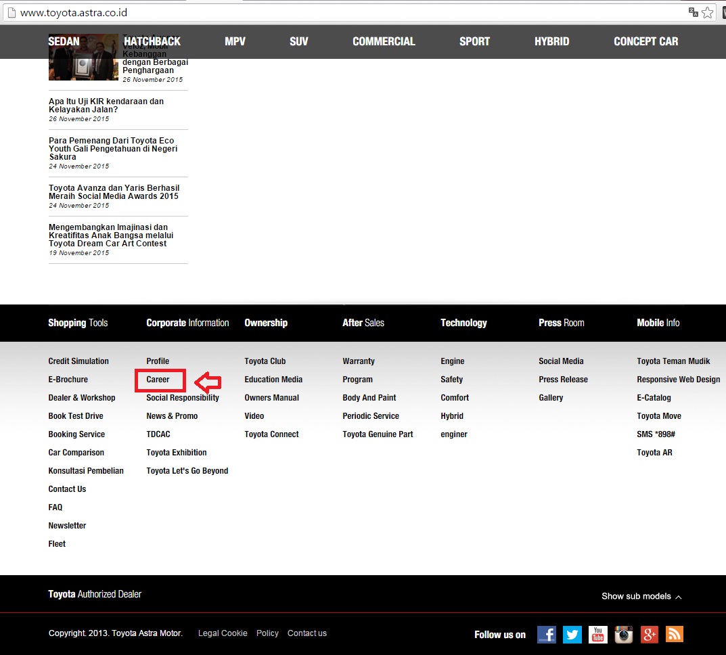Open the Warranty link
Viewport: 726px width, 655px height.
359,361
